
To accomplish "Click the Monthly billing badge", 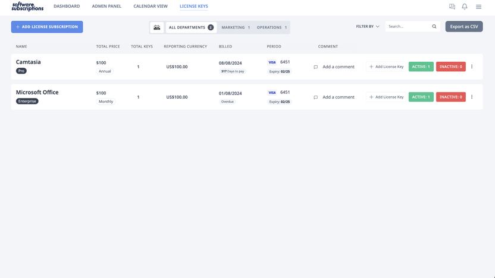I will click(106, 102).
